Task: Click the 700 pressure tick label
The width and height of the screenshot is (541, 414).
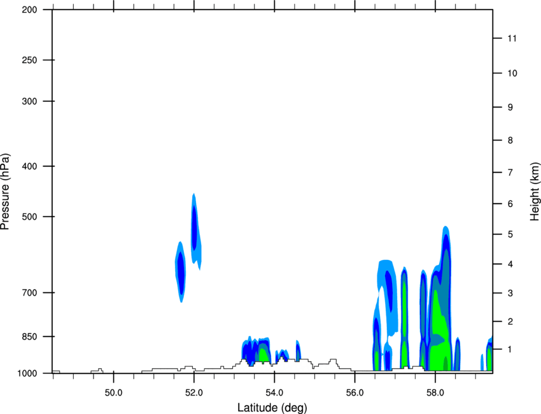Action: point(30,292)
